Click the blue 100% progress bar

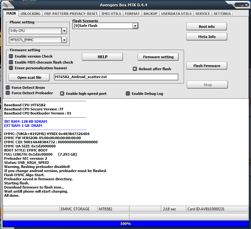click(125, 224)
